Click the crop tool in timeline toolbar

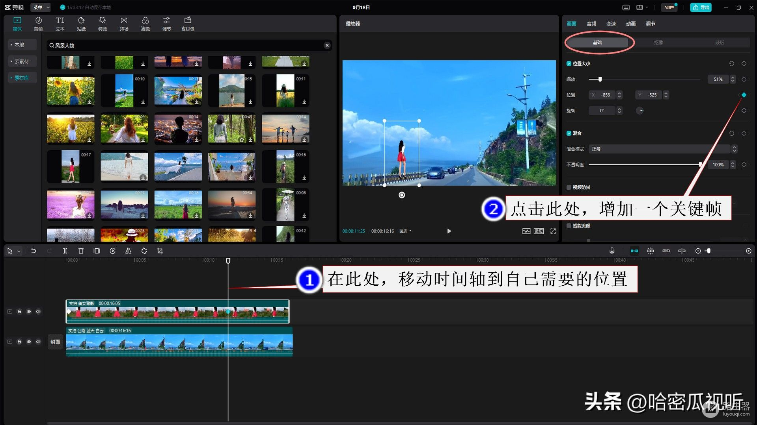click(x=160, y=251)
